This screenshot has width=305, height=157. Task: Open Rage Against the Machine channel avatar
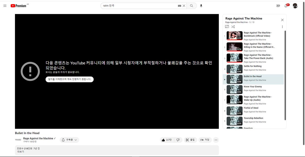pyautogui.click(x=18, y=140)
